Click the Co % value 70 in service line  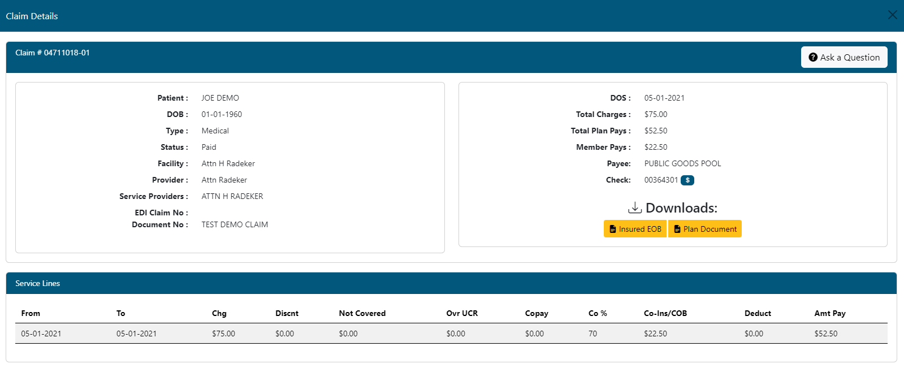coord(592,334)
